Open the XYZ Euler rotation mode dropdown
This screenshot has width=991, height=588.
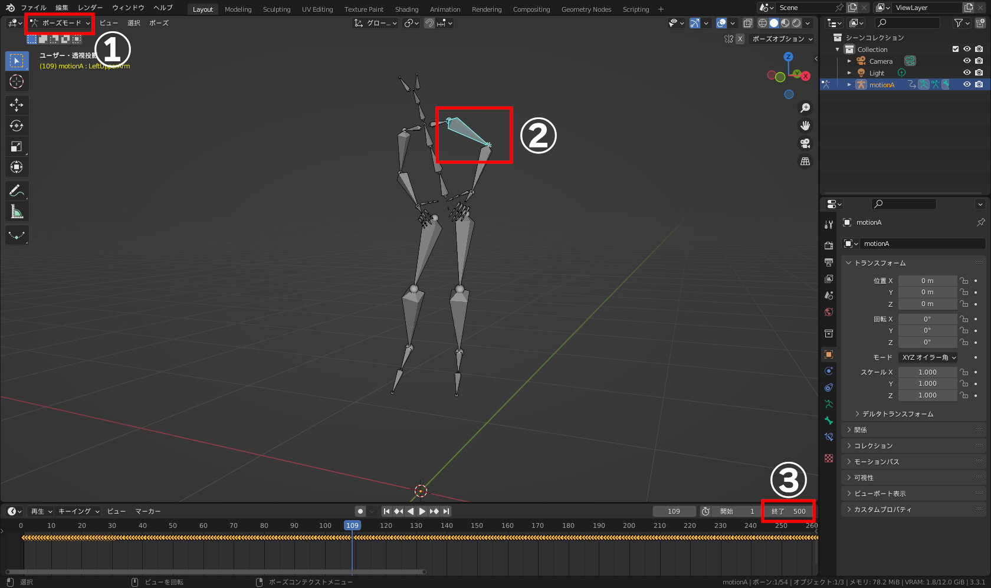point(928,357)
